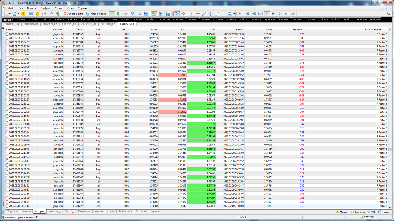Open the Сервис menu
The width and height of the screenshot is (394, 221).
coord(59,8)
